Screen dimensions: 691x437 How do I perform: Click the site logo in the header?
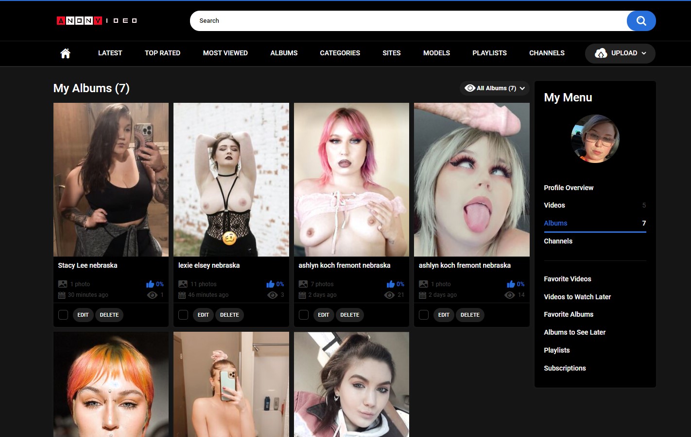click(97, 20)
